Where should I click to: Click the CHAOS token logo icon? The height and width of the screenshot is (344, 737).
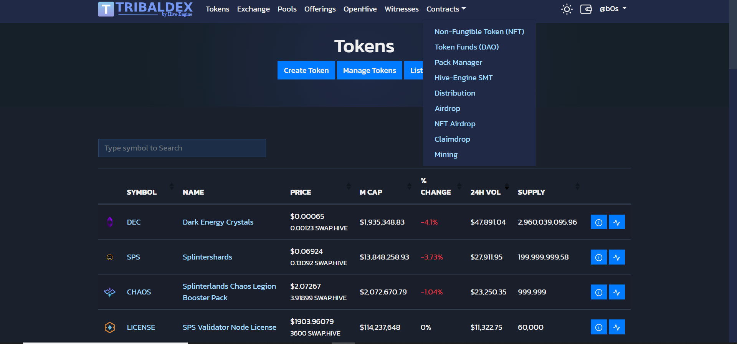(110, 292)
